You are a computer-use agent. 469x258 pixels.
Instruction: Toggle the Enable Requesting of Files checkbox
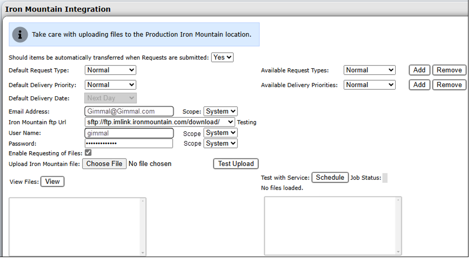(x=88, y=153)
